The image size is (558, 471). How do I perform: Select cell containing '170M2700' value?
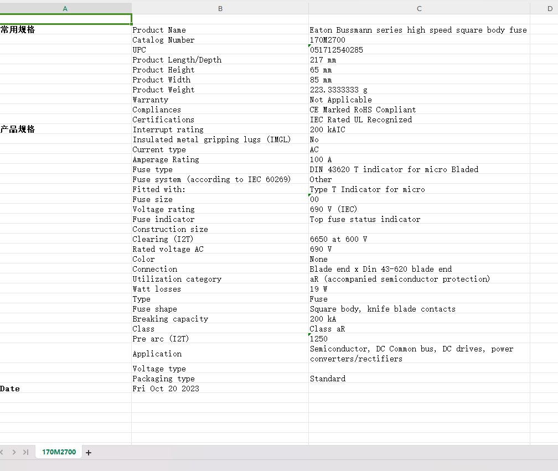[419, 39]
